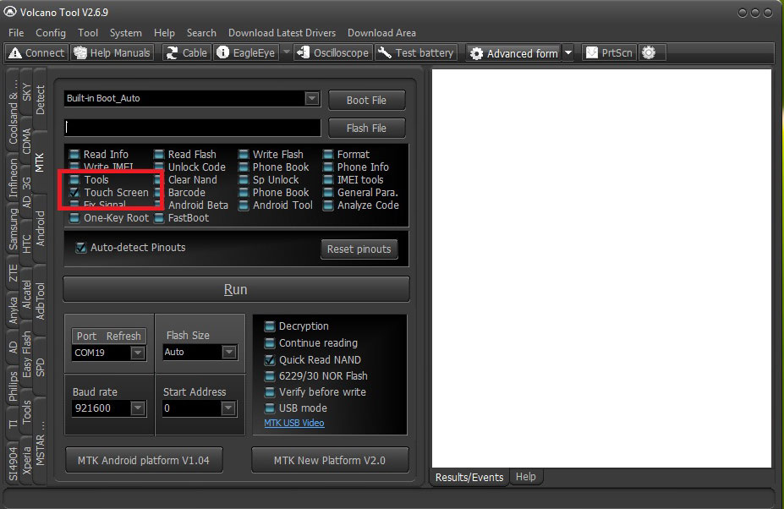
Task: Enable the Decryption checkbox
Action: [270, 326]
